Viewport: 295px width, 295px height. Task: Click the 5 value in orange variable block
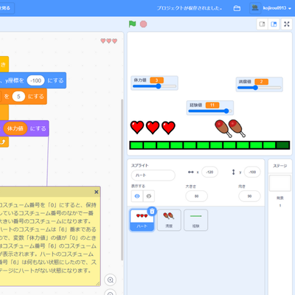pos(18,97)
